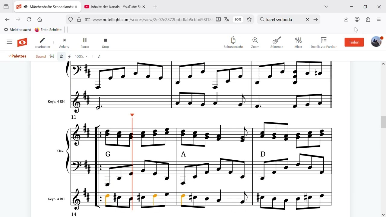Go to the Firefox home page
The width and height of the screenshot is (386, 217).
[40, 19]
